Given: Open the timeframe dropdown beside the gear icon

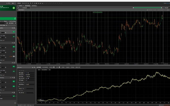Looking at the screenshot, I should click(26, 8).
